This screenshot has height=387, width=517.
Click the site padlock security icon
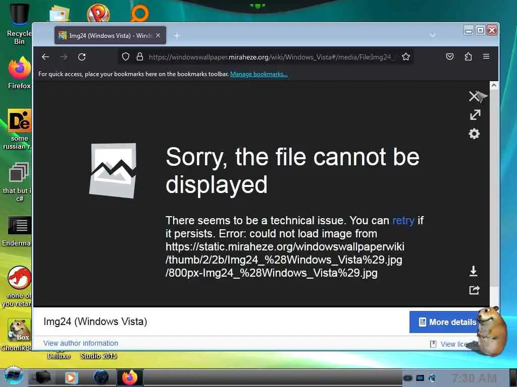pyautogui.click(x=140, y=56)
